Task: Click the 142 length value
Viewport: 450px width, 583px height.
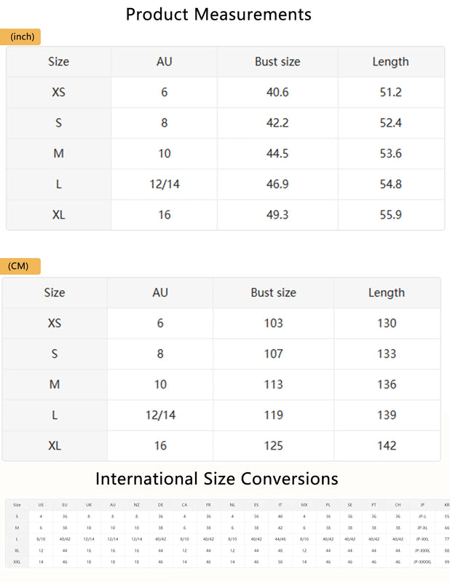Action: click(x=387, y=446)
